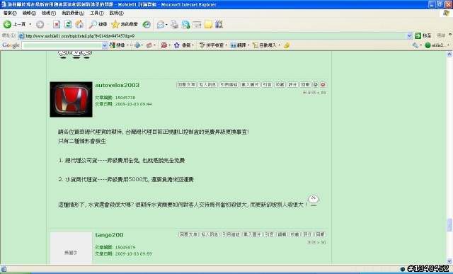The height and width of the screenshot is (274, 453).
Task: Click the highlighter pen icon on Google toolbar
Action: (x=287, y=45)
